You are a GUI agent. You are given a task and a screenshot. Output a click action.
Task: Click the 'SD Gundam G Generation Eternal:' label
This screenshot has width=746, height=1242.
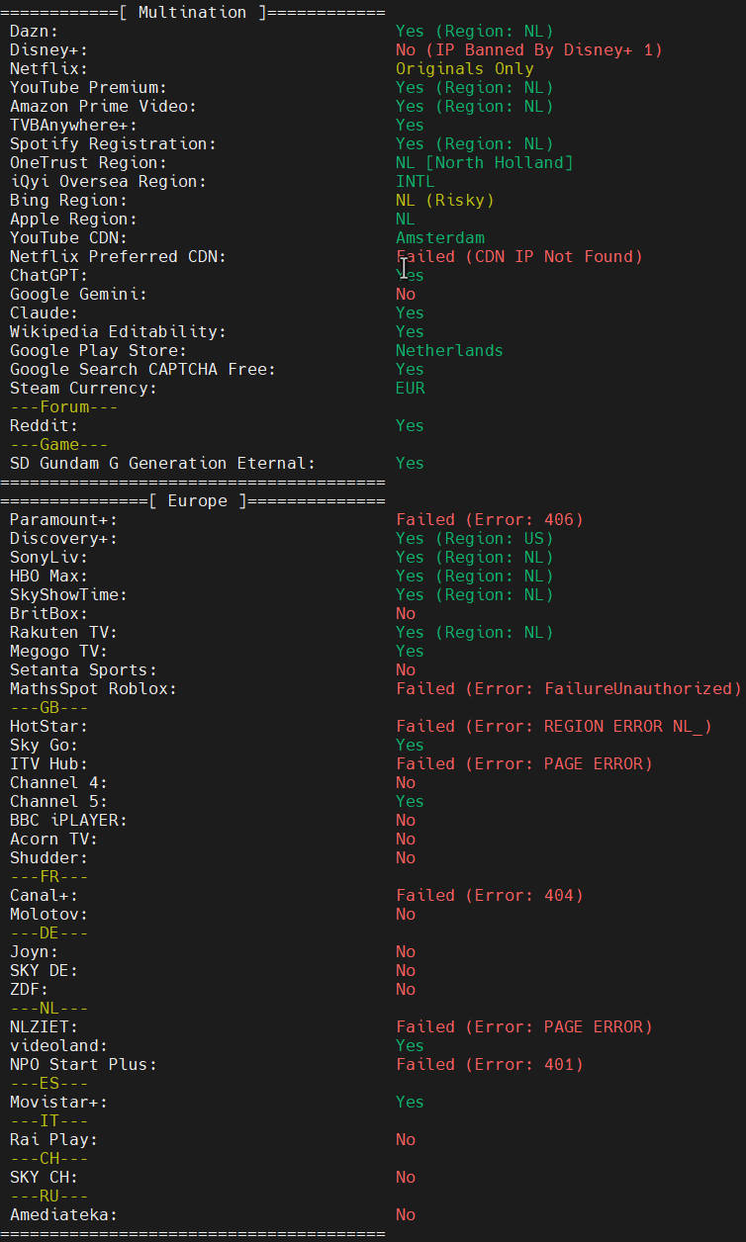162,464
